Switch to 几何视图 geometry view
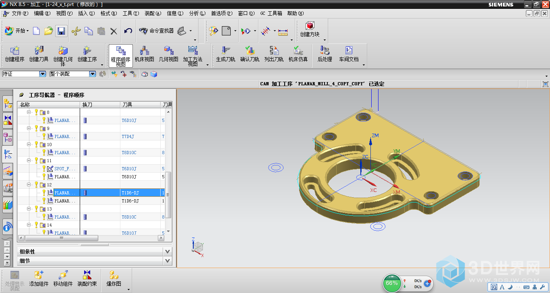Viewport: 550px width, 293px height. pyautogui.click(x=169, y=54)
